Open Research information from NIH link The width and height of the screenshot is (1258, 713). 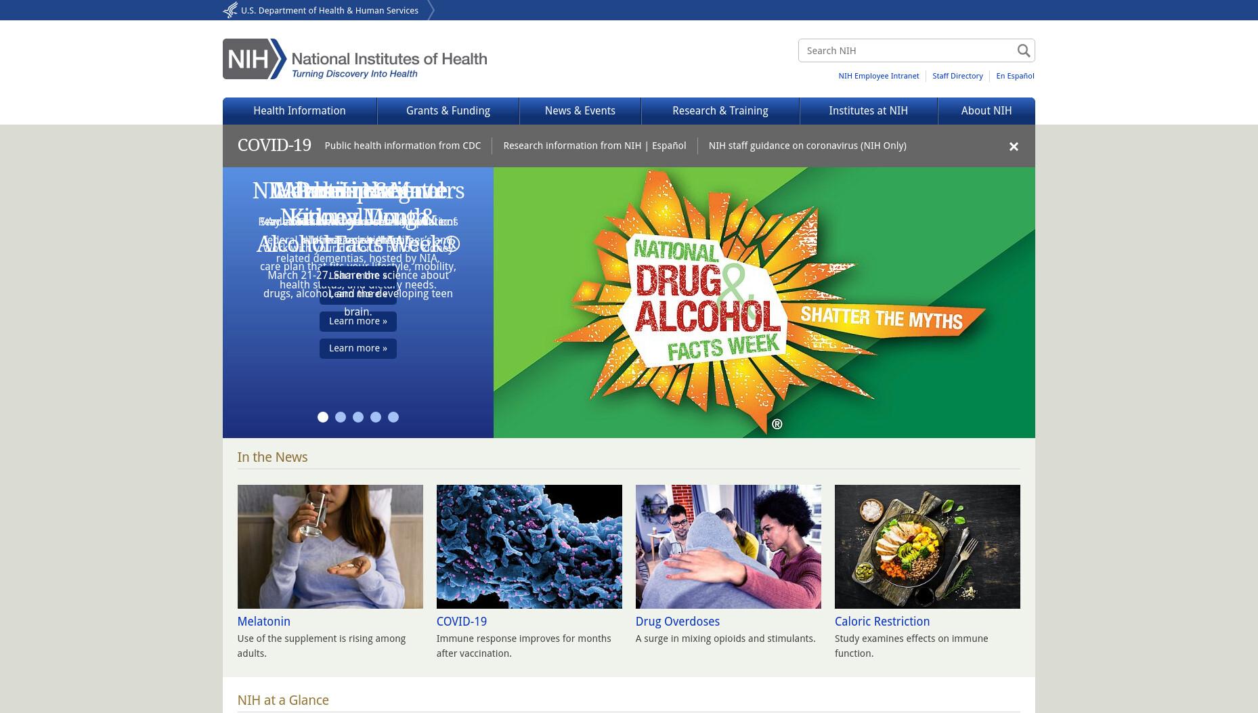572,146
